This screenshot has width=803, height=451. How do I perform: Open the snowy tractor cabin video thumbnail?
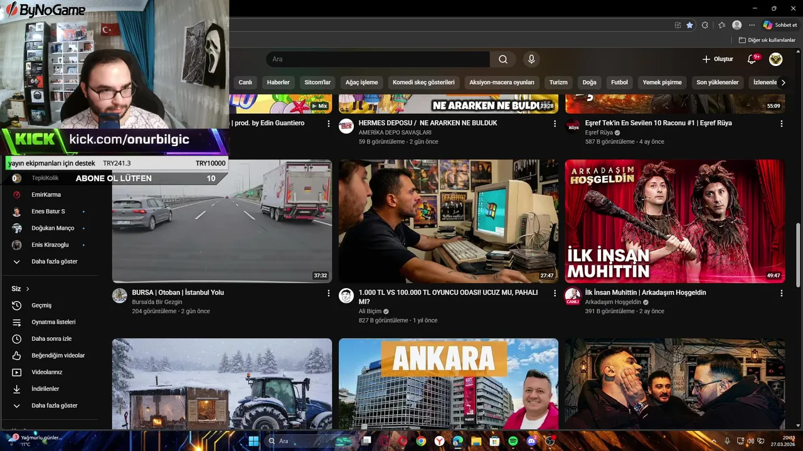pyautogui.click(x=222, y=384)
